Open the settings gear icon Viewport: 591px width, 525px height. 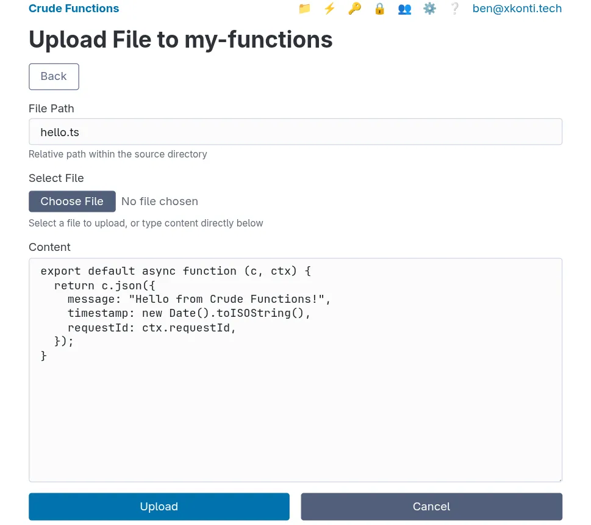click(x=429, y=9)
